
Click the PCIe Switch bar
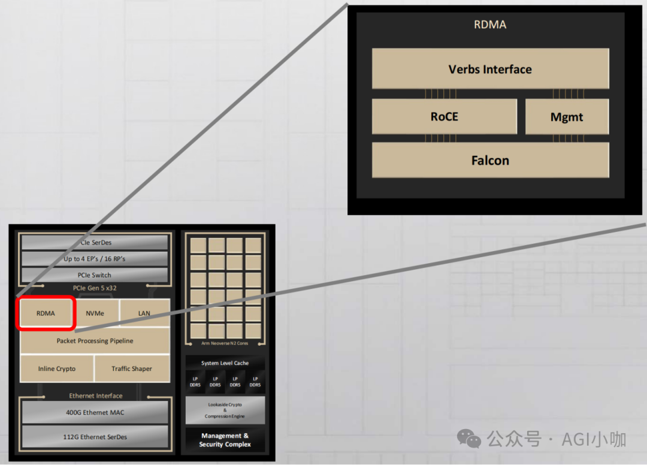pyautogui.click(x=95, y=275)
